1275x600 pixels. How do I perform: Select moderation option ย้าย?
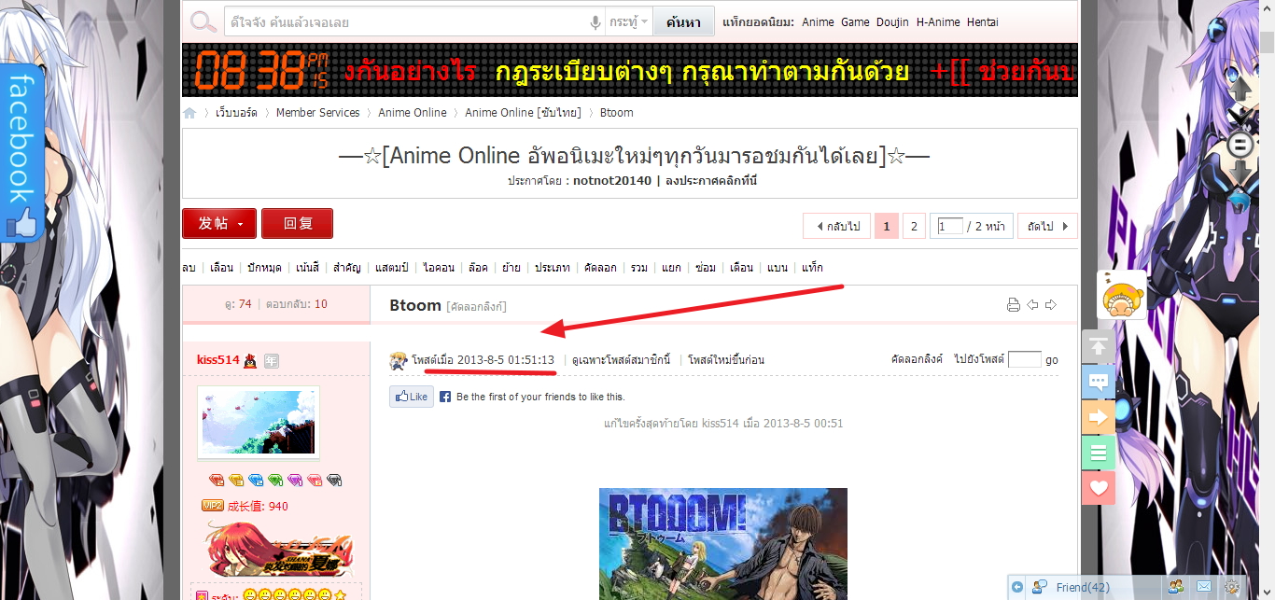click(x=511, y=268)
